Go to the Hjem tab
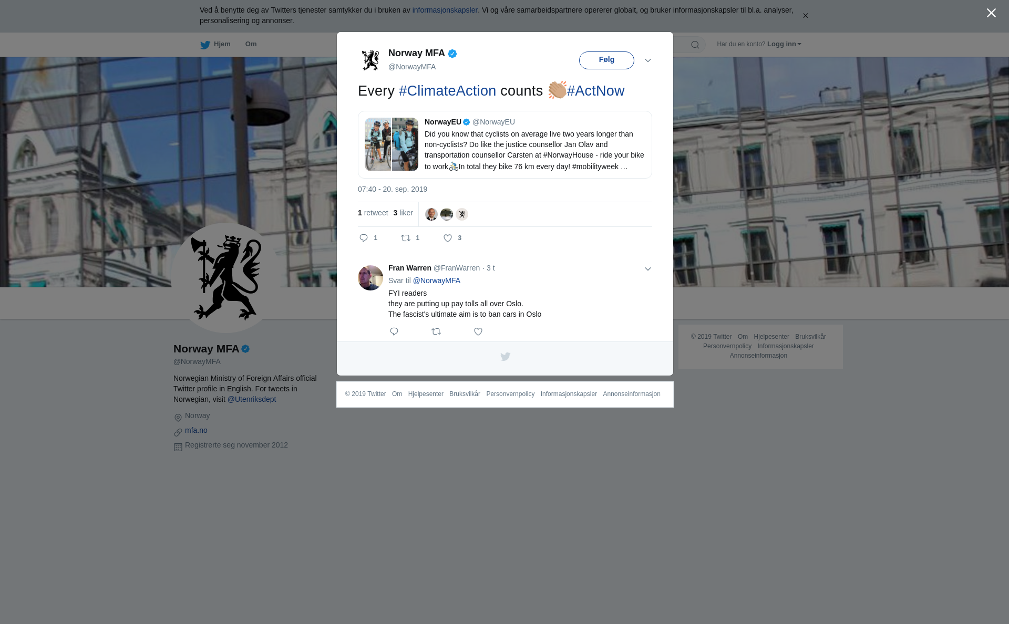 tap(222, 44)
